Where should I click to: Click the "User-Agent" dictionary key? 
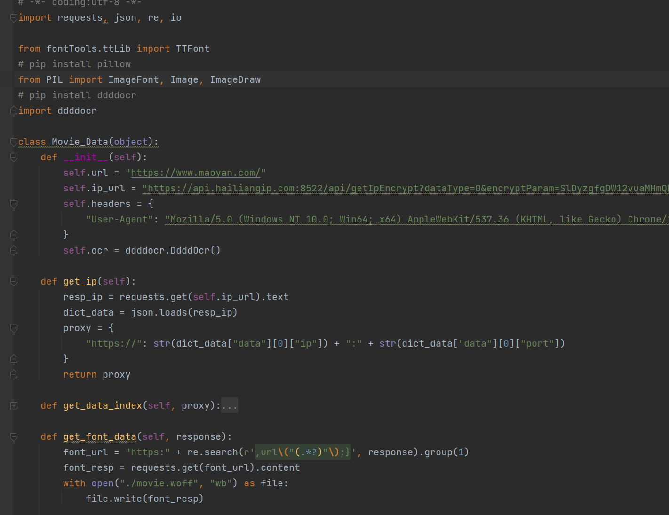click(x=119, y=220)
